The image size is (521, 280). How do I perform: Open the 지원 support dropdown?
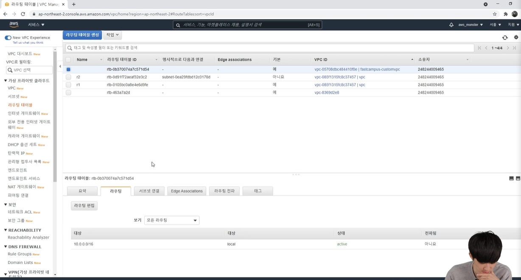pyautogui.click(x=513, y=25)
